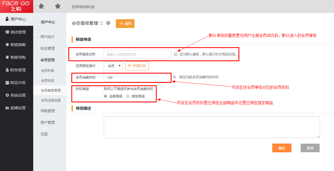Click the orange 确定 button
334x171 pixels.
282,148
